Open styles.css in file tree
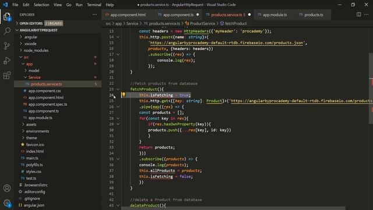Viewport: 373px width, 210px height. click(34, 171)
